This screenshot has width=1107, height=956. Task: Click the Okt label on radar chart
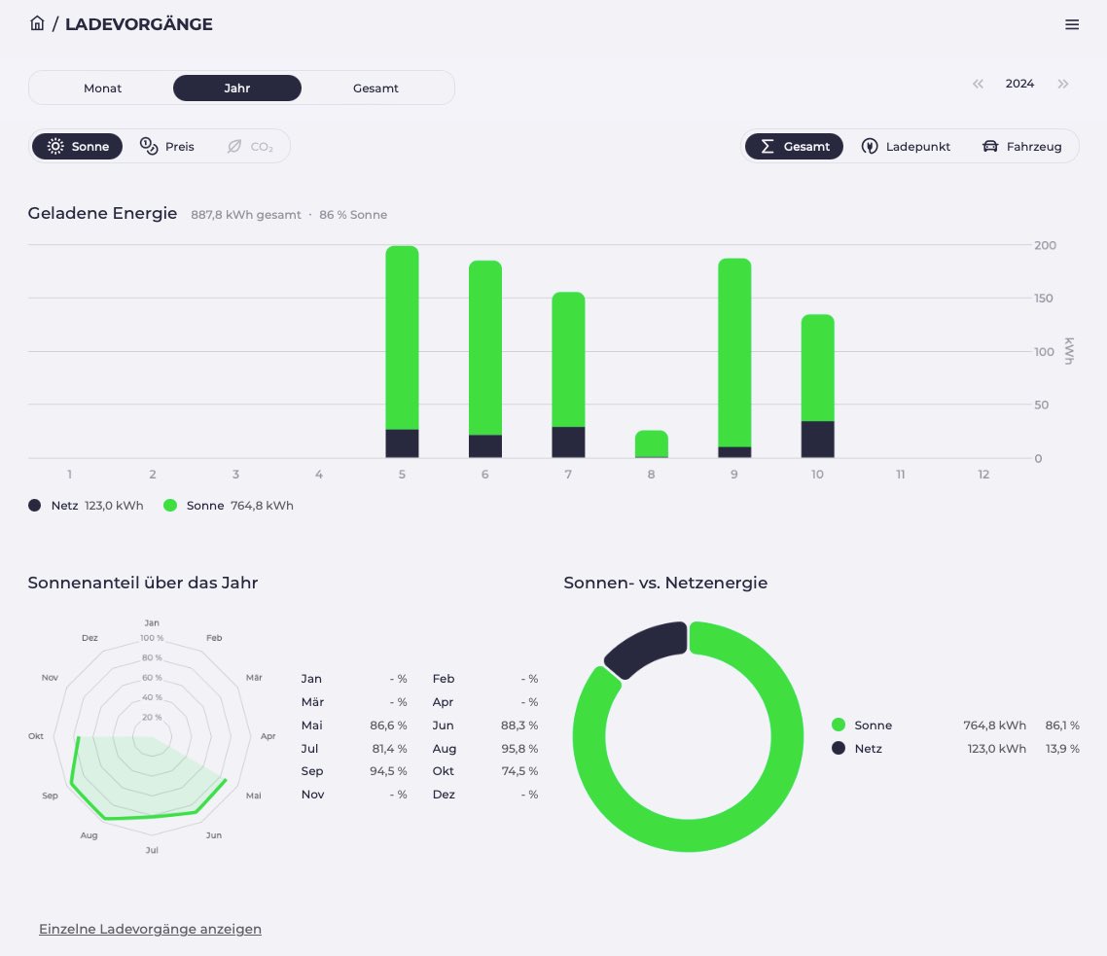coord(36,736)
